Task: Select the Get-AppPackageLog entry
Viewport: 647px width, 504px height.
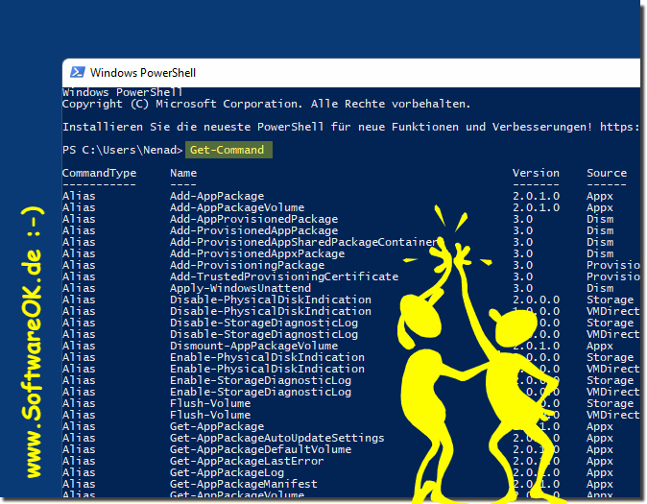Action: pyautogui.click(x=227, y=472)
